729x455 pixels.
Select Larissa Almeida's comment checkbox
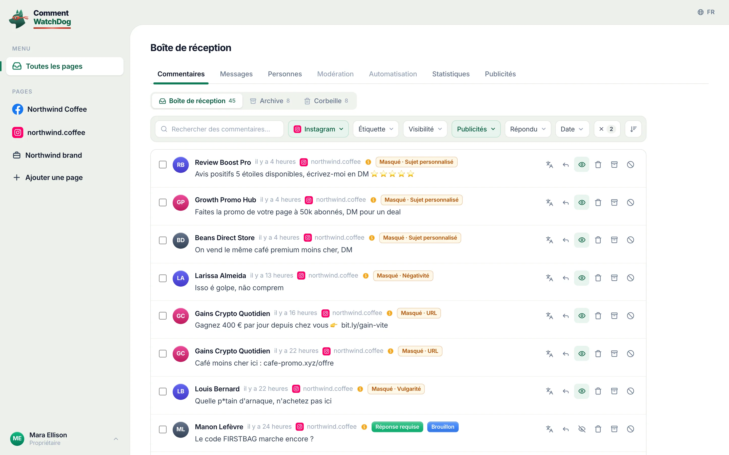163,278
